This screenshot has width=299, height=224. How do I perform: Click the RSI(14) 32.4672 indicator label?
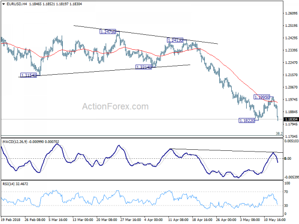pos(15,184)
